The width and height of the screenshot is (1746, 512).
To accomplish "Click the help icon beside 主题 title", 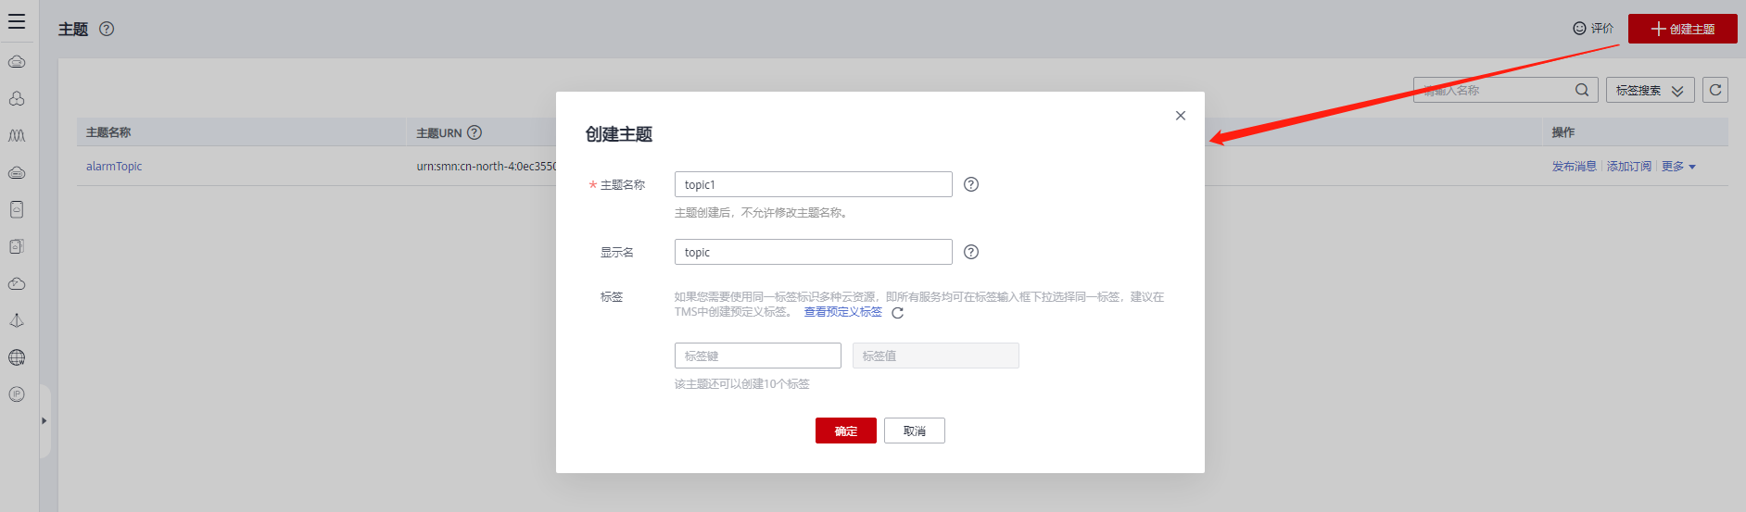I will [x=107, y=29].
